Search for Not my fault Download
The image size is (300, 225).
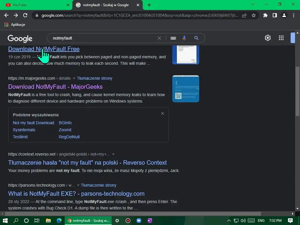coord(33,123)
